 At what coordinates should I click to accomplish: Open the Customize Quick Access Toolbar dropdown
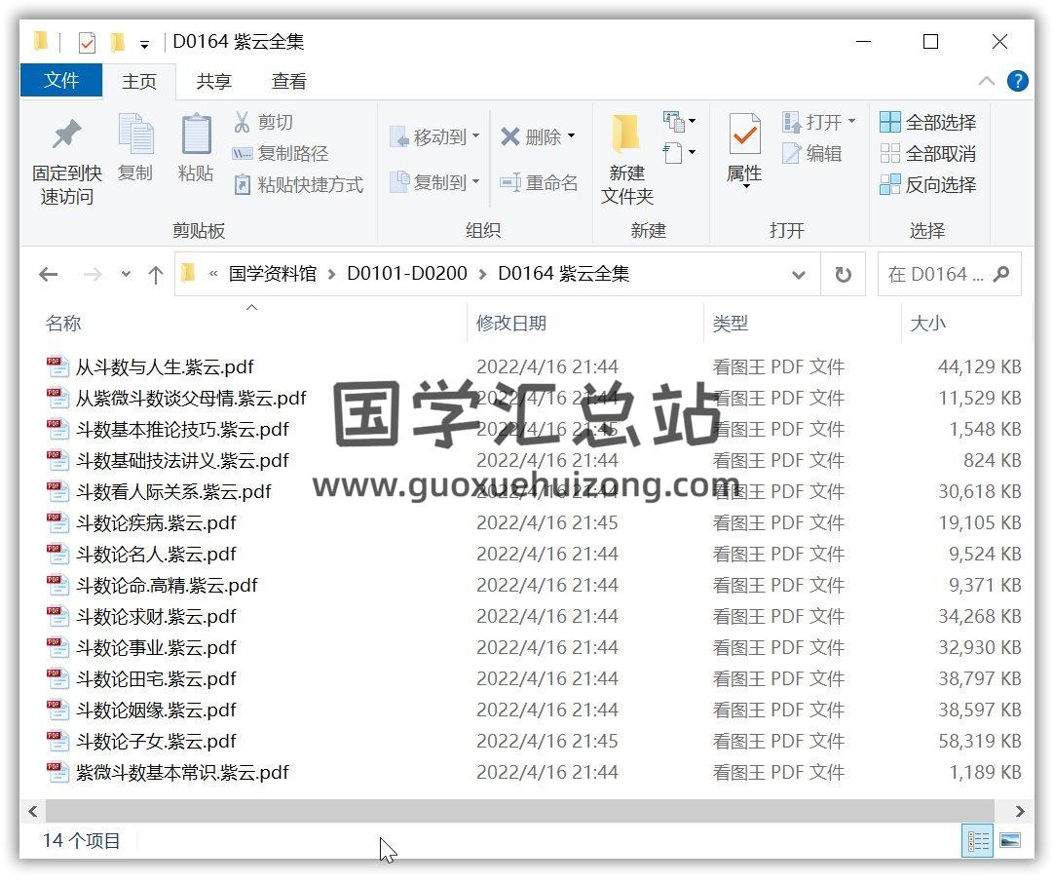(144, 45)
